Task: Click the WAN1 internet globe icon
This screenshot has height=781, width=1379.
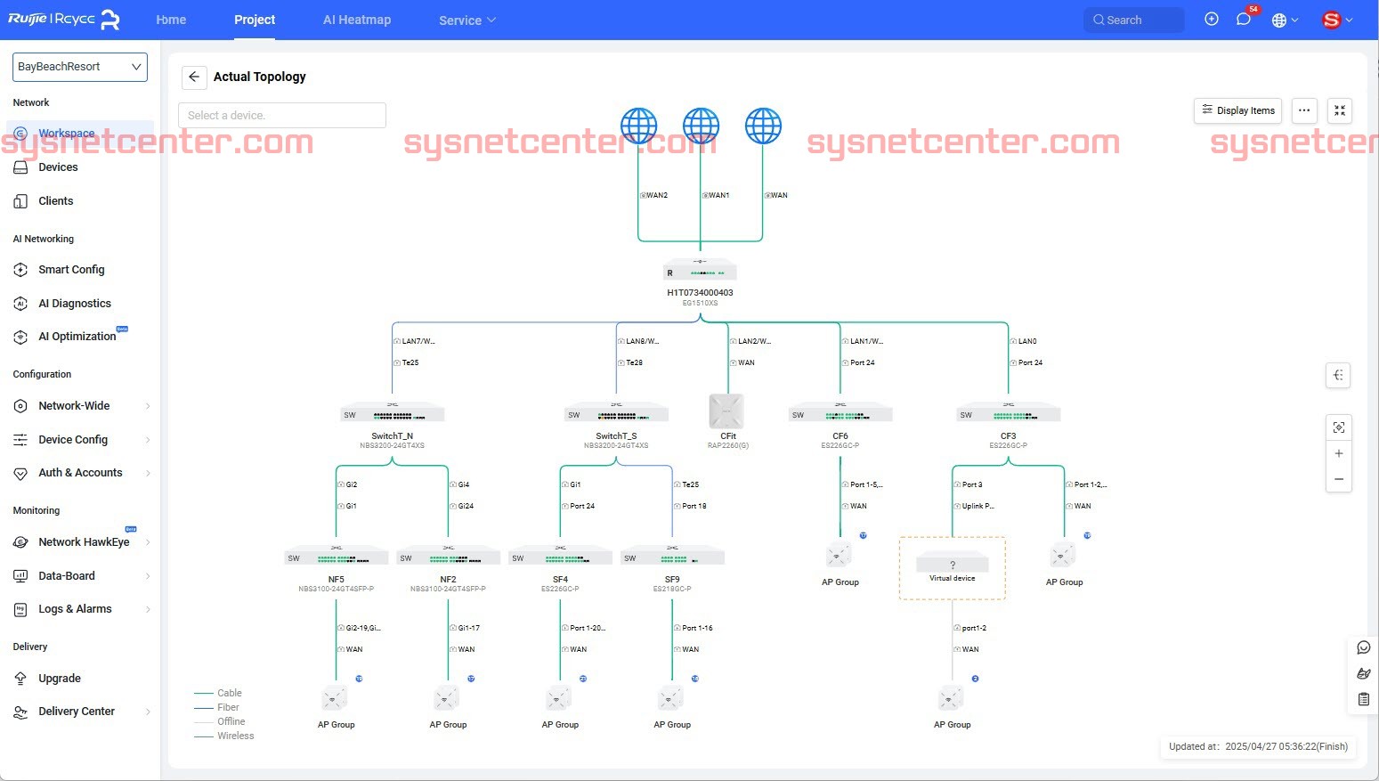Action: pos(701,126)
